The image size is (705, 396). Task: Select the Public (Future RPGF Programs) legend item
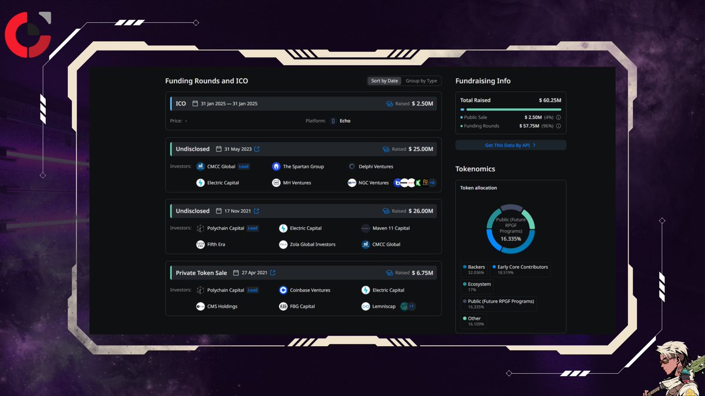point(499,304)
